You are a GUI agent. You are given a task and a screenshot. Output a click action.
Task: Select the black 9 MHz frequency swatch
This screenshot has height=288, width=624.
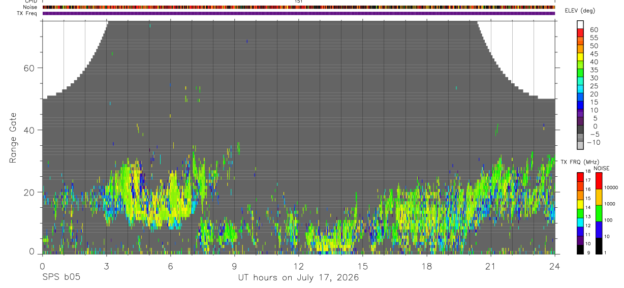(580, 250)
